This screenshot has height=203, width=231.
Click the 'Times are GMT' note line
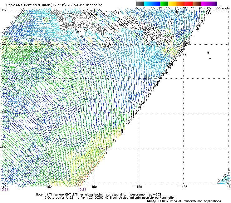(x=99, y=195)
